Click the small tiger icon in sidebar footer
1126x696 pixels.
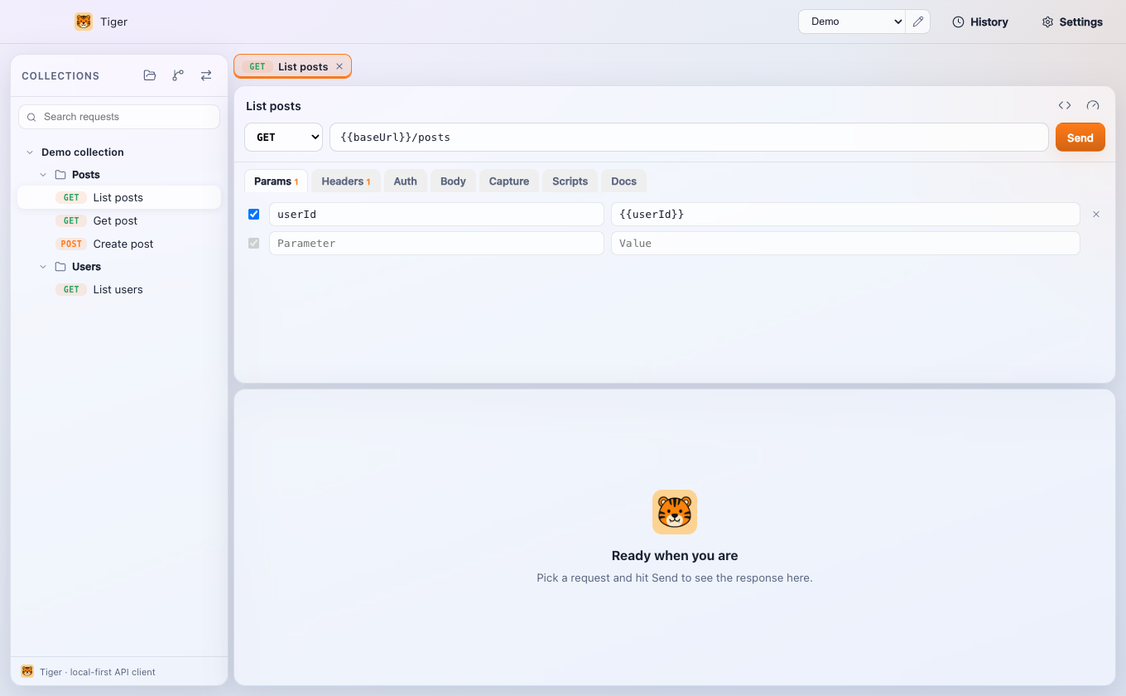point(27,671)
